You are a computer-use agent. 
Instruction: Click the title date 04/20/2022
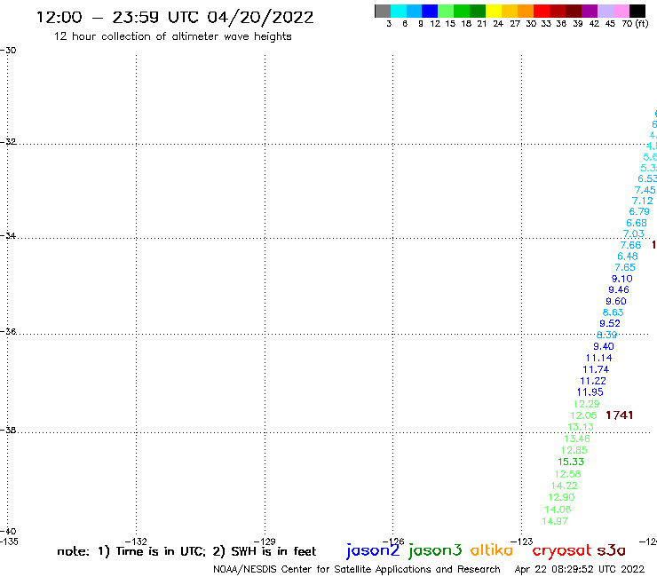[x=260, y=18]
